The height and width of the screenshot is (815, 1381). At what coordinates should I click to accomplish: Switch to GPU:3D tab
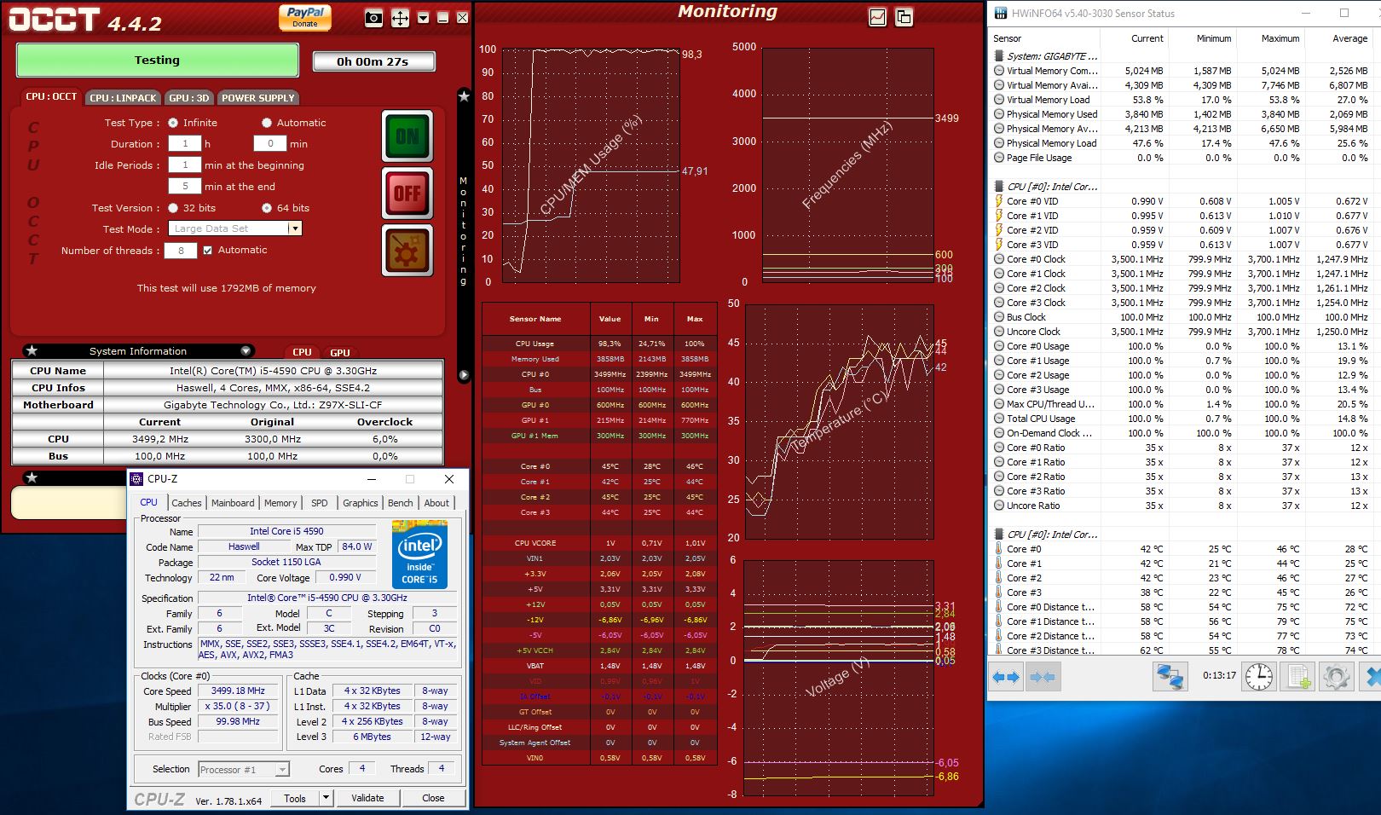(188, 98)
